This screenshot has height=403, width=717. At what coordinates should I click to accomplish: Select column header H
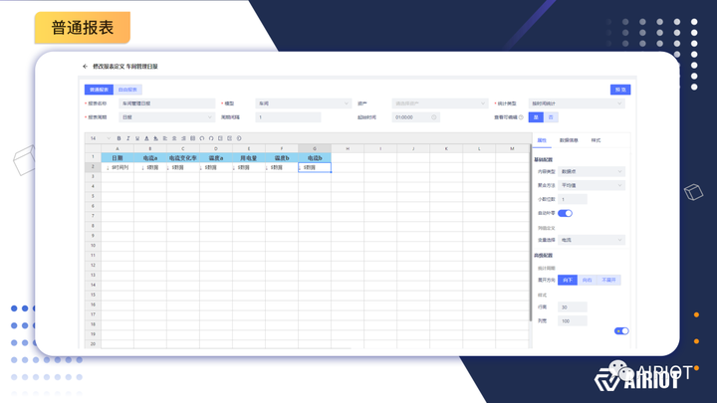click(348, 149)
